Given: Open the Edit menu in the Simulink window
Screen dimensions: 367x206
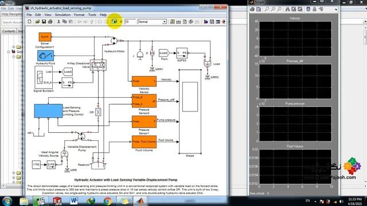Looking at the screenshot, I should [38, 15].
